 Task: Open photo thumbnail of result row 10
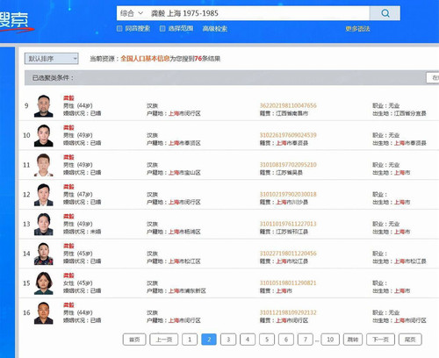point(44,135)
